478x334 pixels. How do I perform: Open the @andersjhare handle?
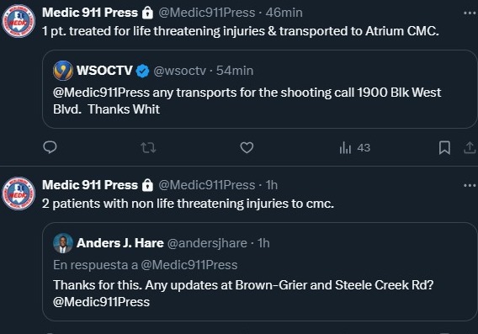207,243
